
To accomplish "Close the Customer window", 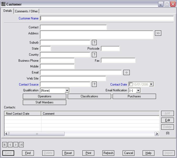I will point(173,4).
